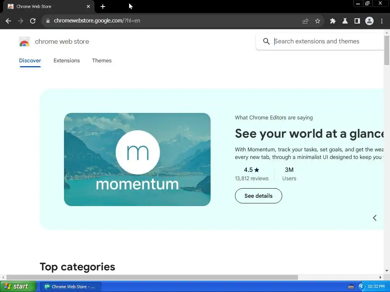Click 'See your world at a glance' heading
Screen dimensions: 390x292
coord(309,134)
